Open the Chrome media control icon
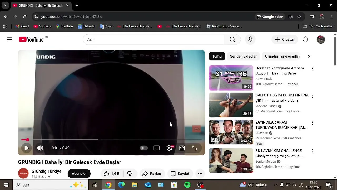This screenshot has height=190, width=337. point(312,17)
